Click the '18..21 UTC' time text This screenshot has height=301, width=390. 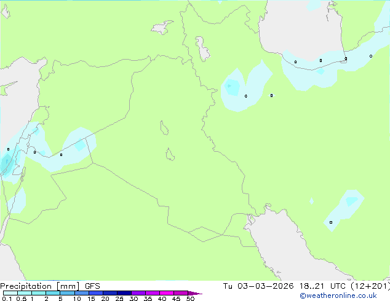tap(322, 286)
